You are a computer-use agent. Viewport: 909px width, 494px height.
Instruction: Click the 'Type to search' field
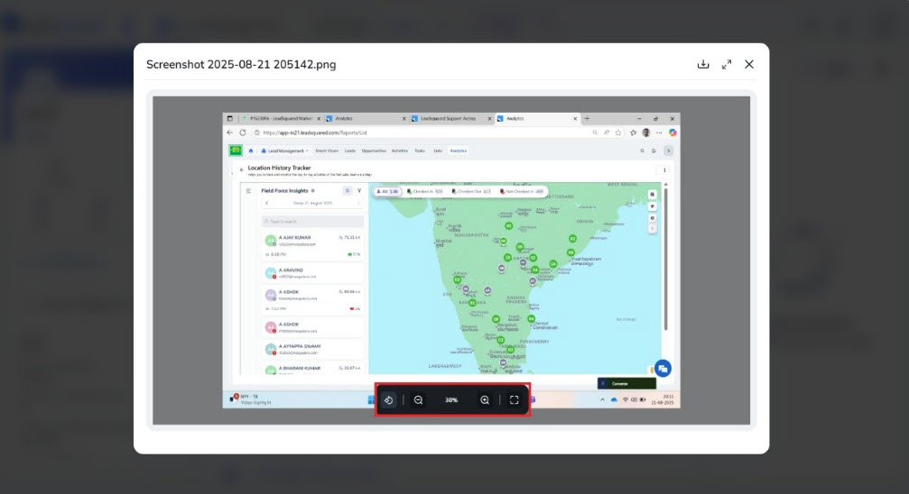tap(313, 221)
